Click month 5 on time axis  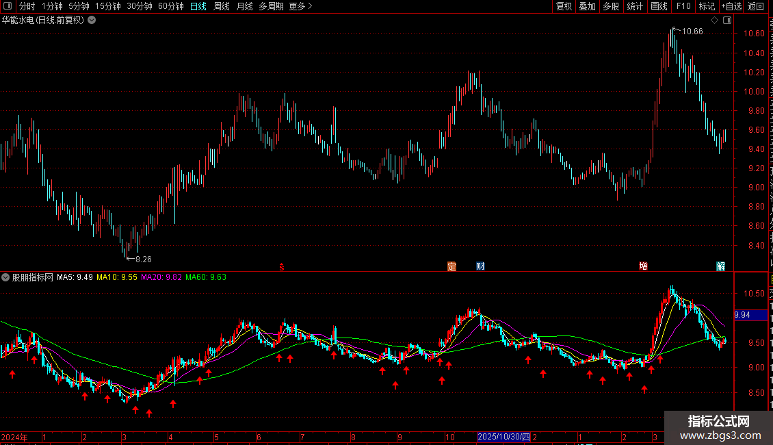[216, 437]
